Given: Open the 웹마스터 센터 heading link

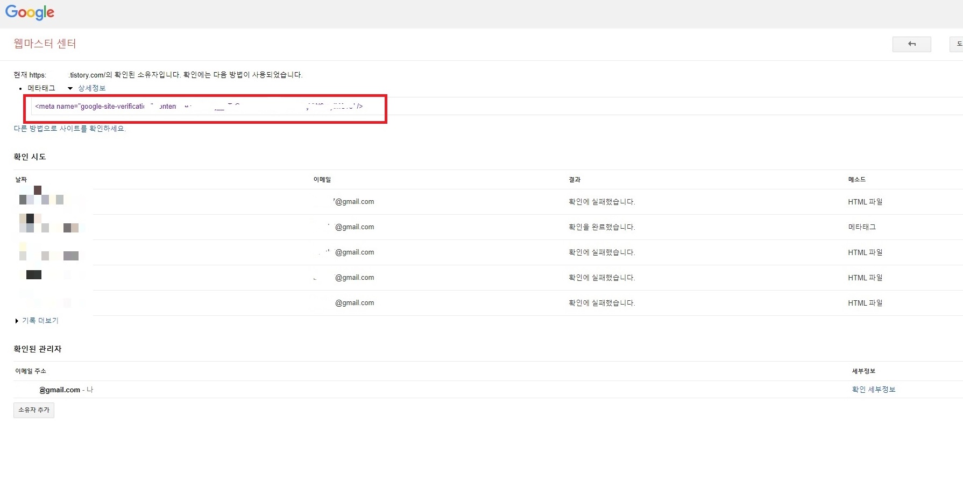Looking at the screenshot, I should click(45, 44).
